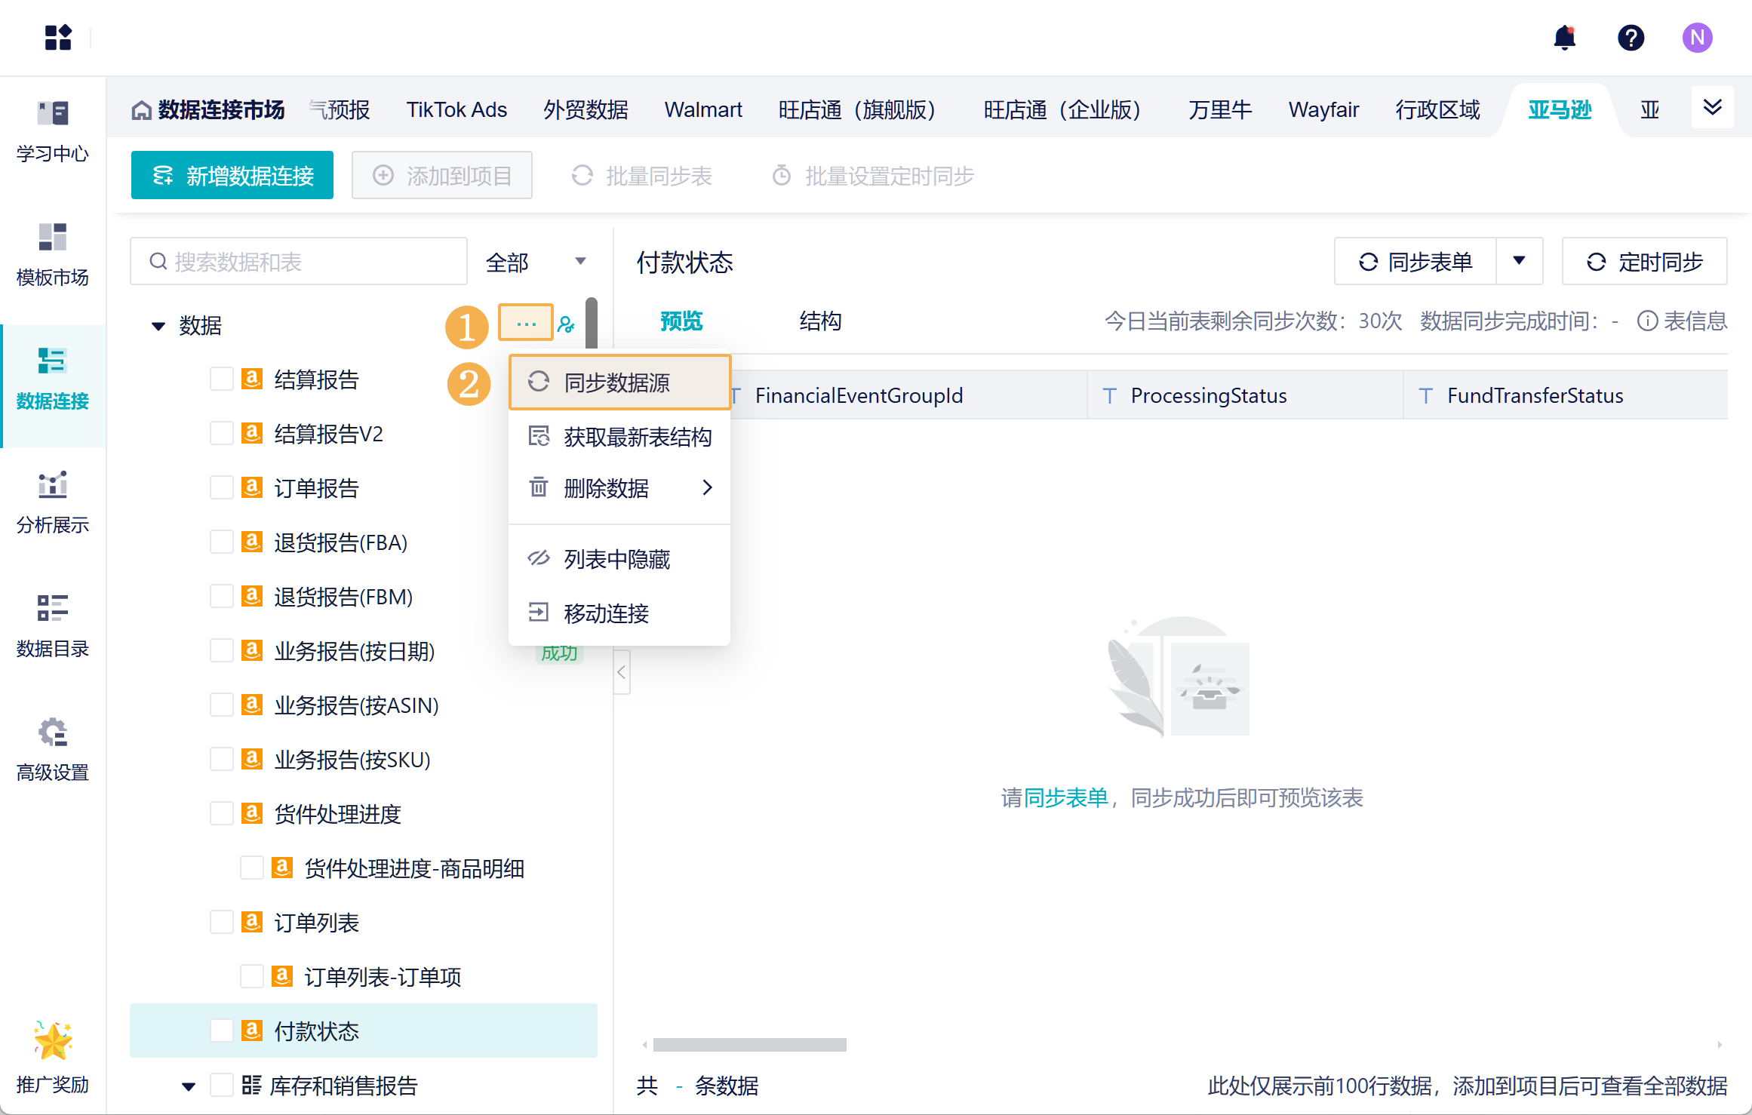The image size is (1752, 1115).
Task: Click the 批量同步表 button
Action: (641, 176)
